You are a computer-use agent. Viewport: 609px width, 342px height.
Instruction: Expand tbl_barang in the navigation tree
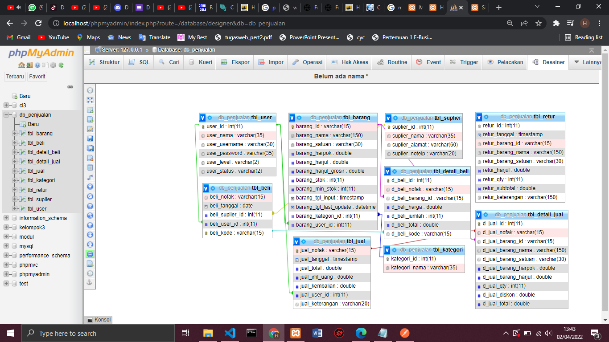click(x=15, y=134)
